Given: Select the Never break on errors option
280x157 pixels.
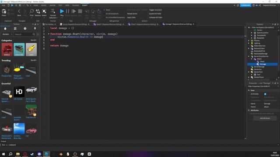Looking at the screenshot, I should click(108, 10).
